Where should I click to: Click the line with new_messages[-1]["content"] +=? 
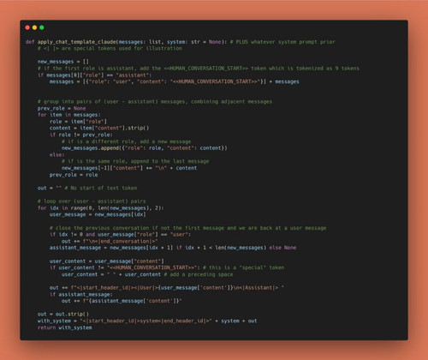click(x=129, y=168)
